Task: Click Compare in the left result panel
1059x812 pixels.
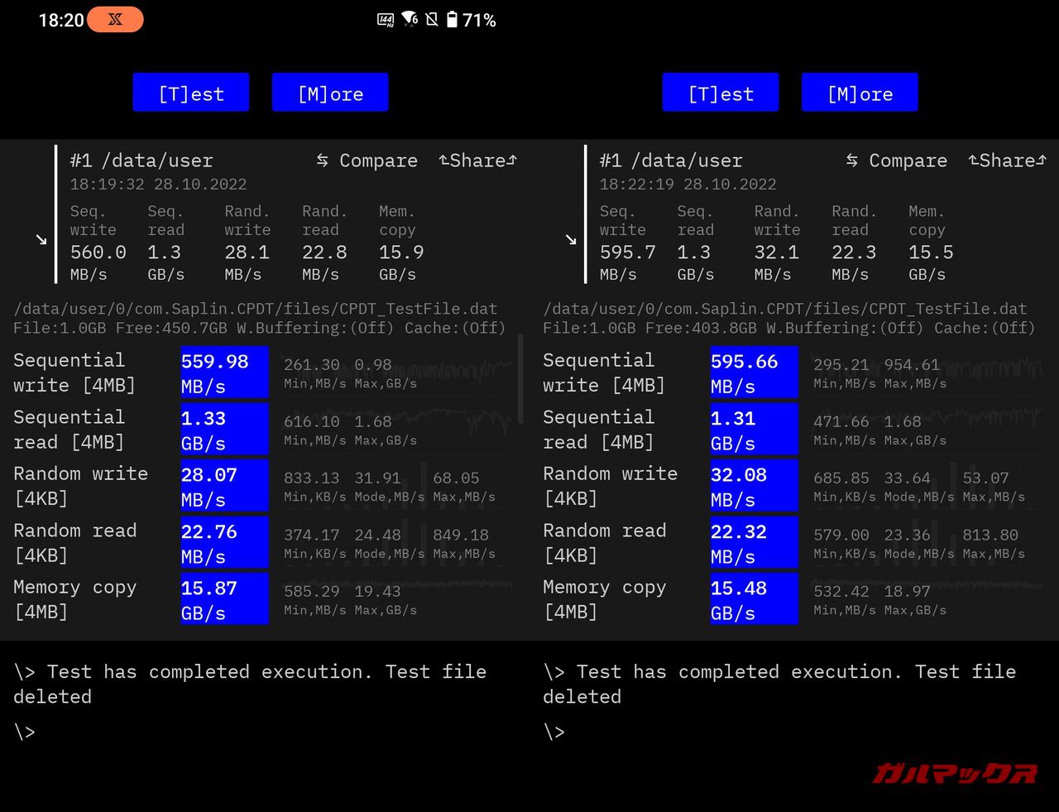Action: tap(367, 161)
